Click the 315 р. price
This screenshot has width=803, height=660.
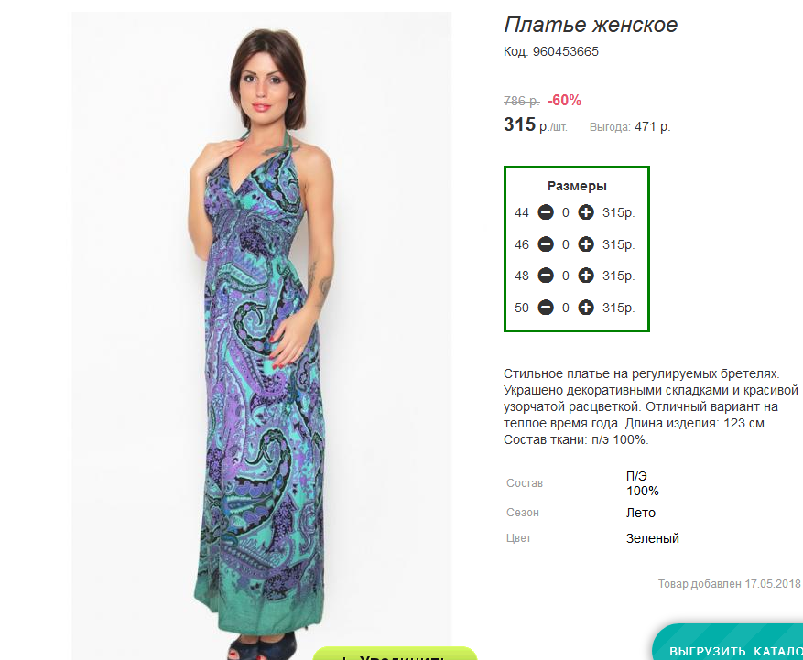click(535, 124)
